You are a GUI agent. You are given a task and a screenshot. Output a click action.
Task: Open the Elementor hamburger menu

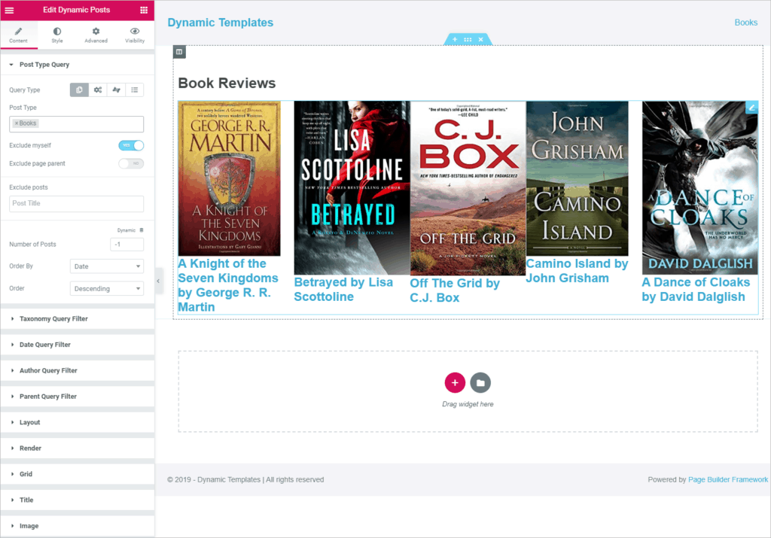click(x=10, y=10)
